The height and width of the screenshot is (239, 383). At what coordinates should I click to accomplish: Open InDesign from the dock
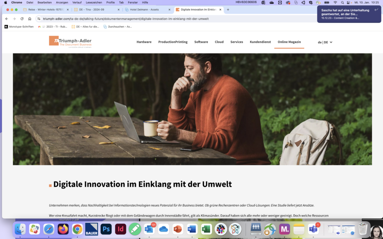(120, 229)
